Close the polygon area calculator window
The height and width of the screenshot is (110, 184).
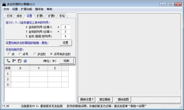(178, 4)
